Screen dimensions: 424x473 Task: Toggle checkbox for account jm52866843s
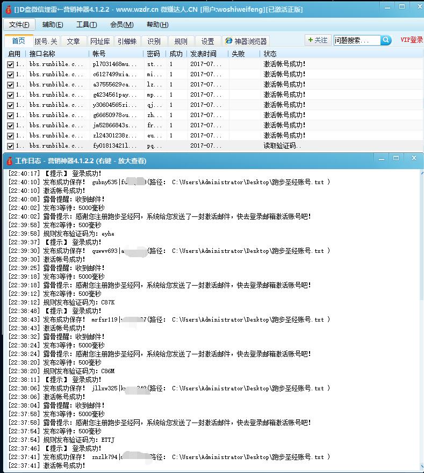[x=10, y=126]
